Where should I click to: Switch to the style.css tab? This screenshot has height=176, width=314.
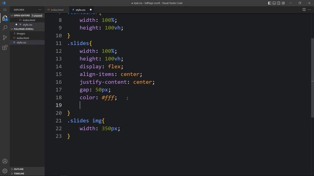(80, 10)
